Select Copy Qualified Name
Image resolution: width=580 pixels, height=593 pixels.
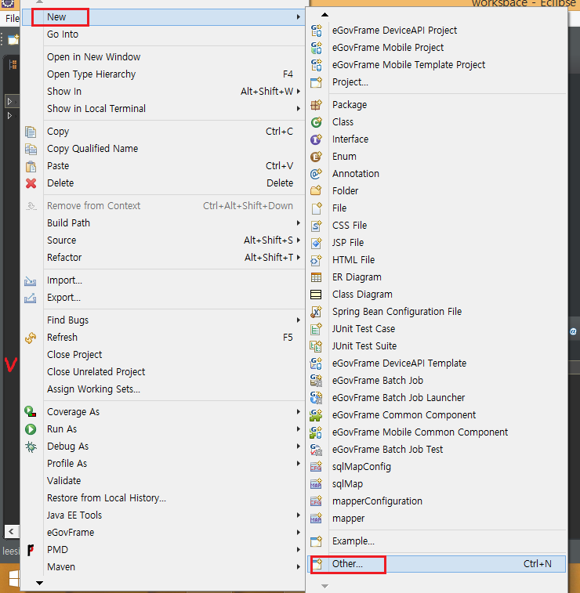coord(164,149)
